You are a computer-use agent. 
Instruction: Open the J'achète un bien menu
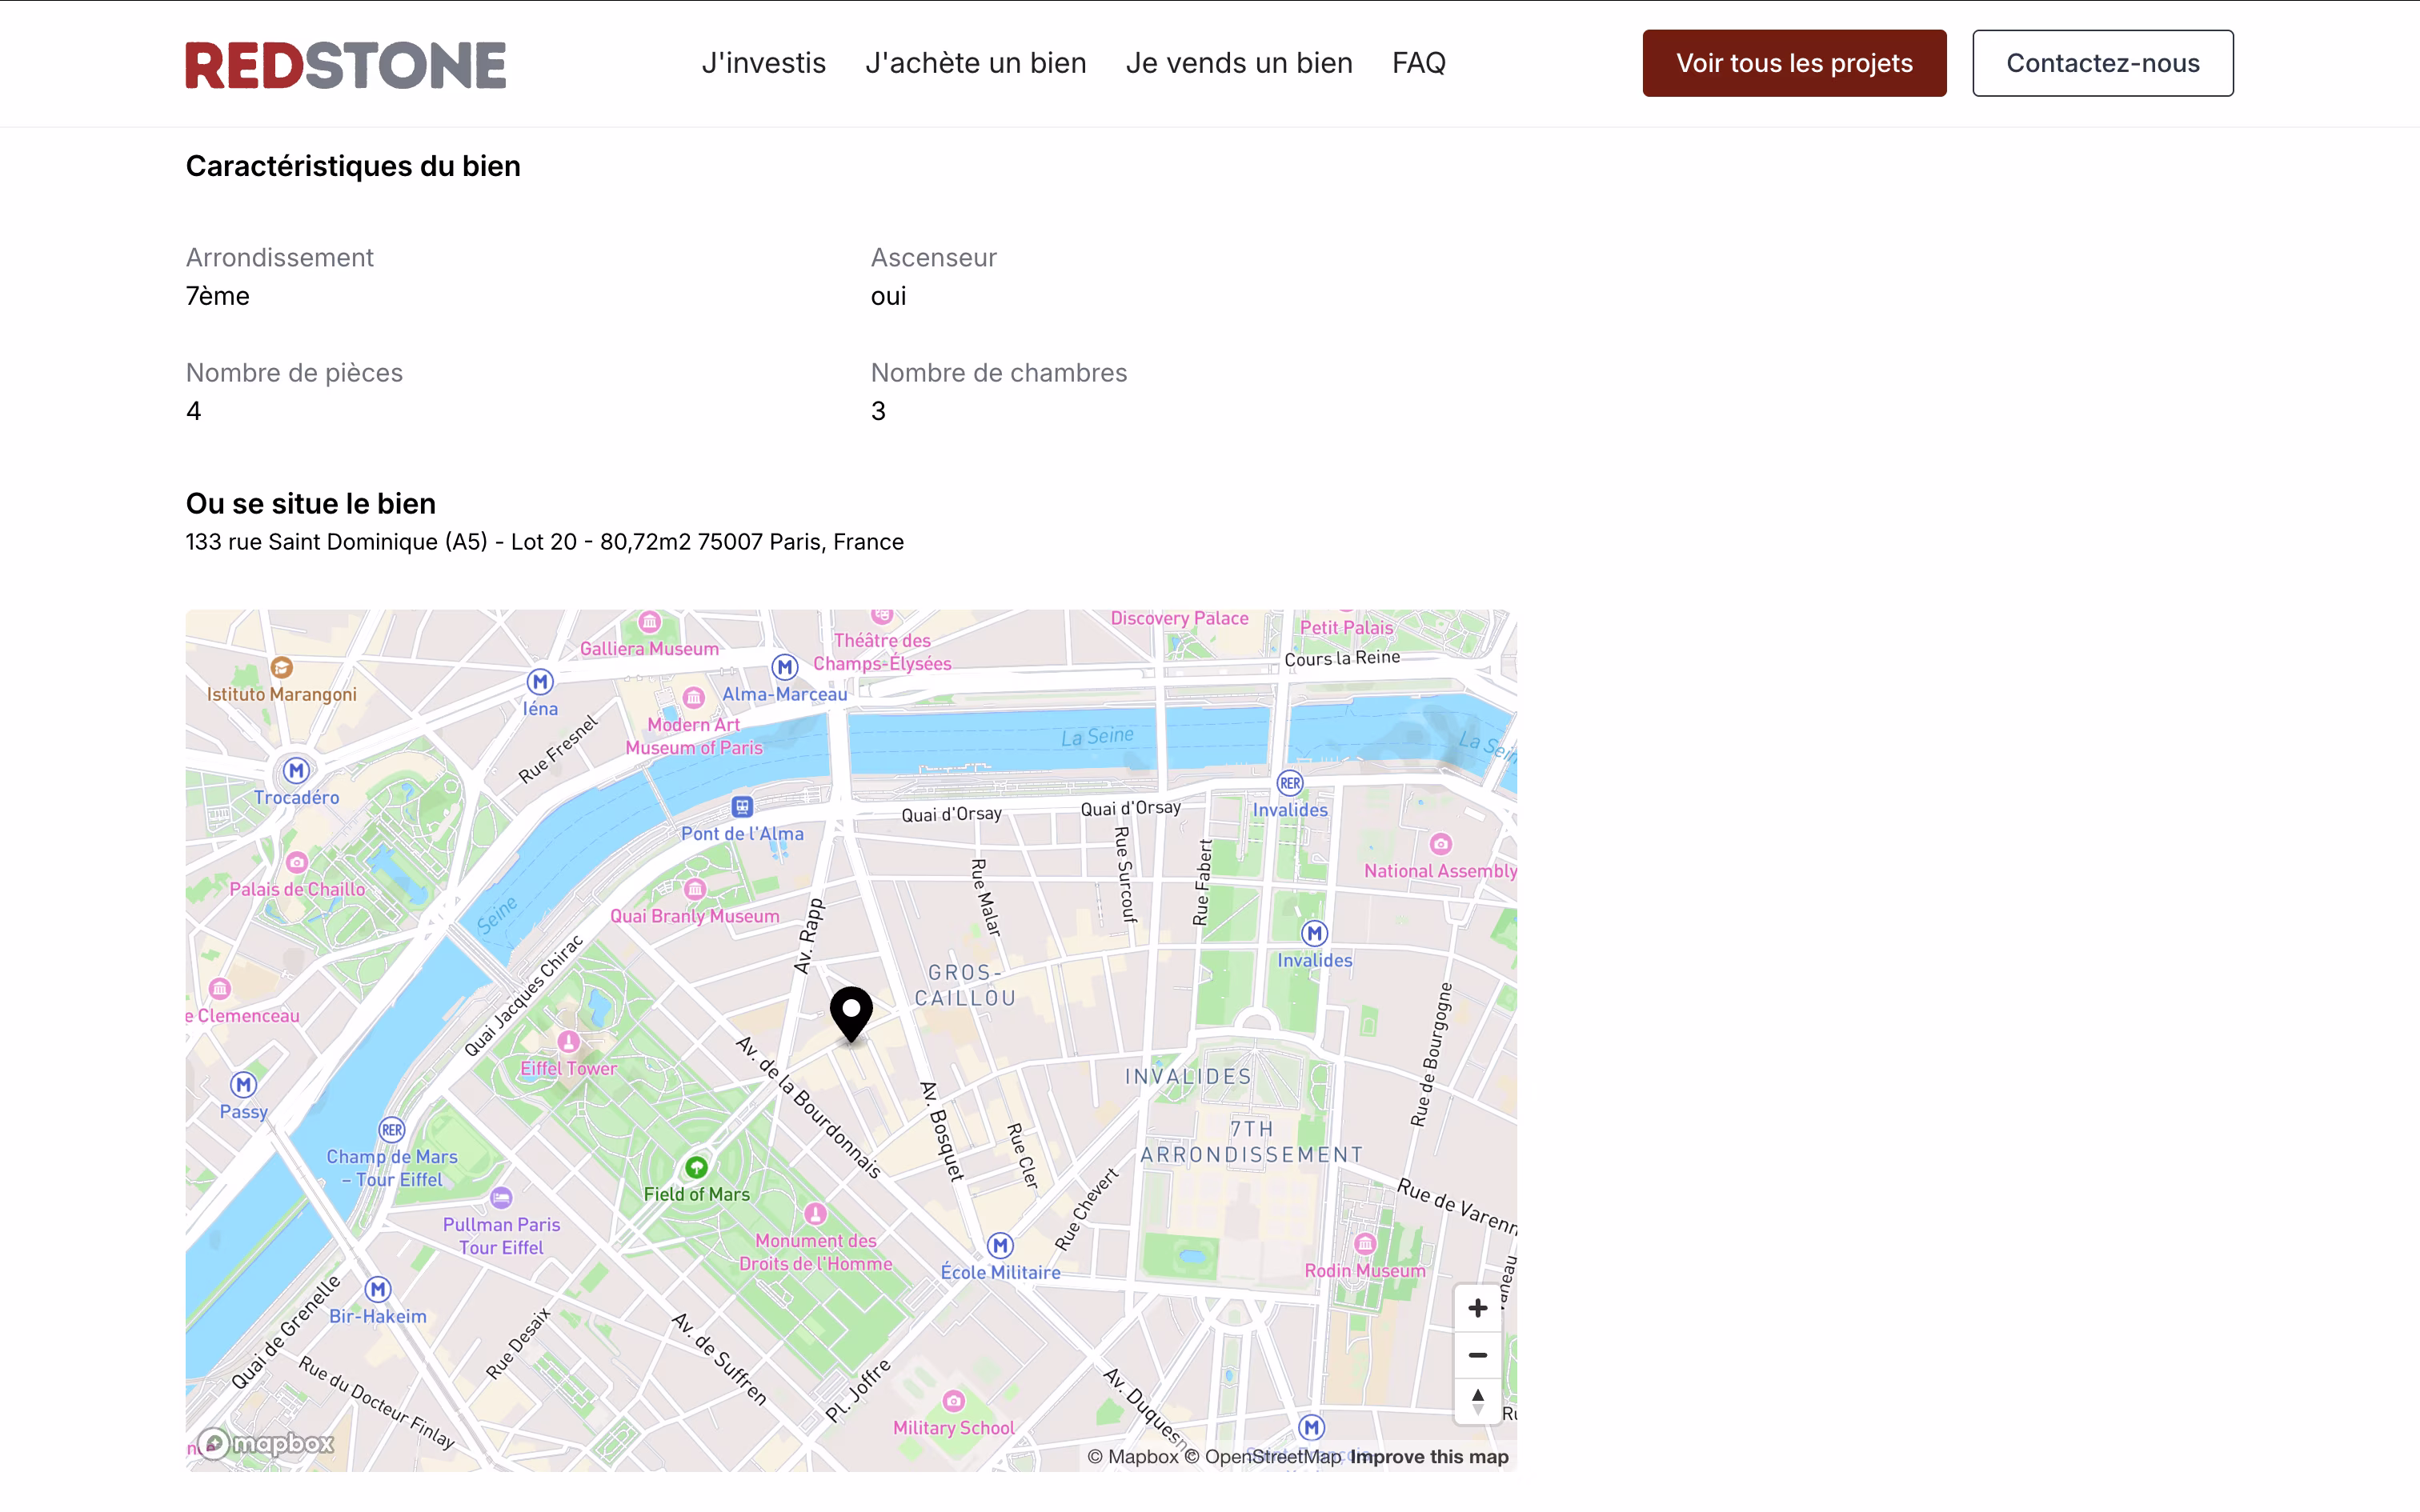[x=975, y=63]
